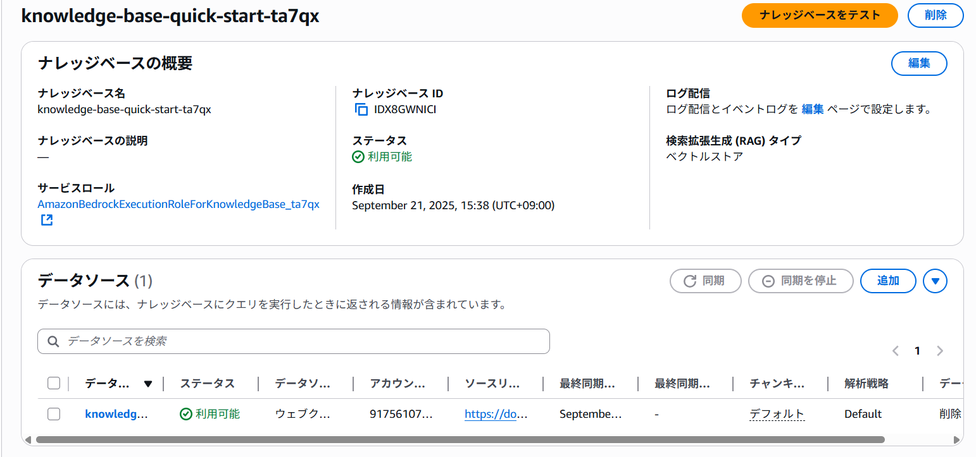Click the ステータス column header
Viewport: 976px width, 457px height.
tap(208, 384)
